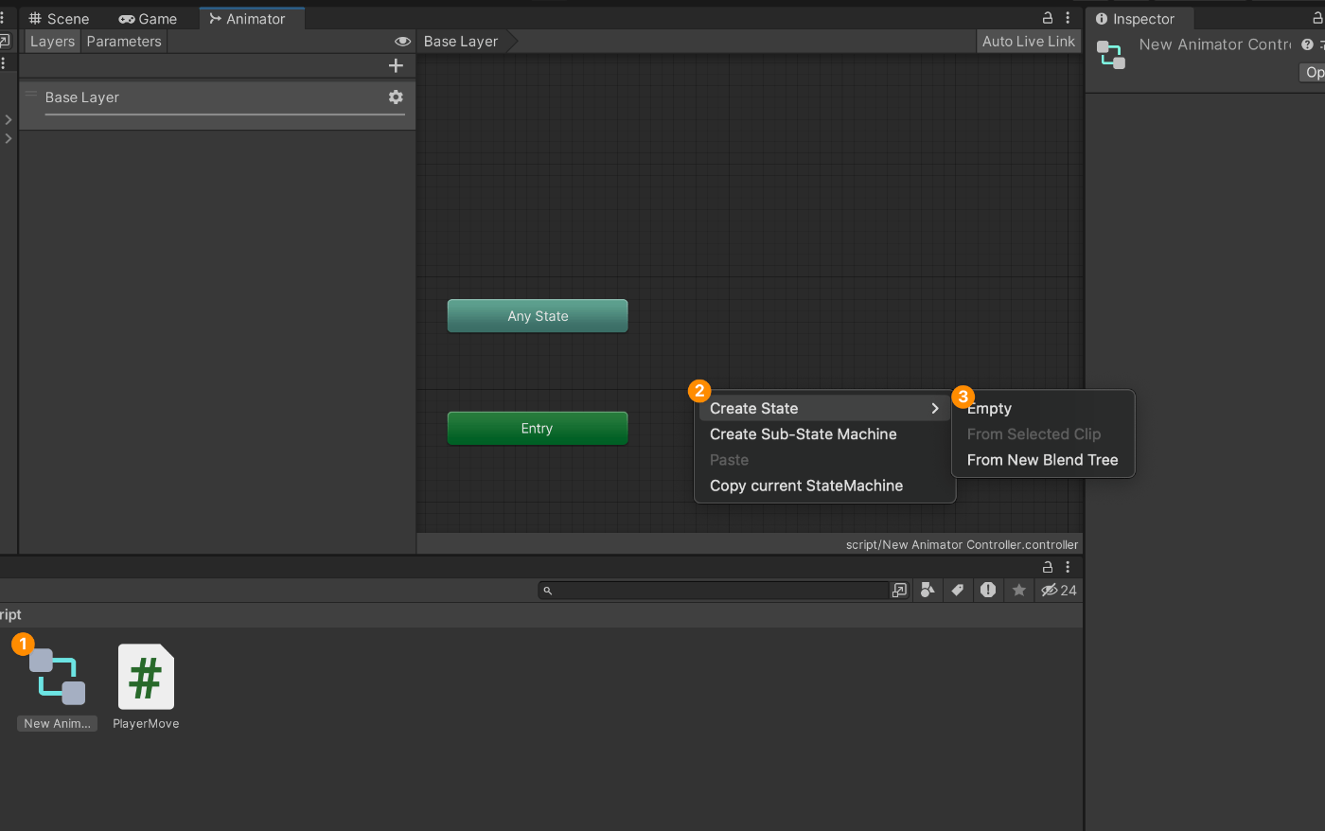Select the PlayerMove script asset
The image size is (1325, 831).
click(146, 688)
